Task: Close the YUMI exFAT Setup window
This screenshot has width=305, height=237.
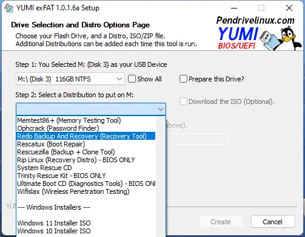Action: pos(289,8)
